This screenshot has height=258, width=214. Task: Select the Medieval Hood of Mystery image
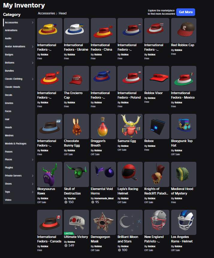coord(183,174)
